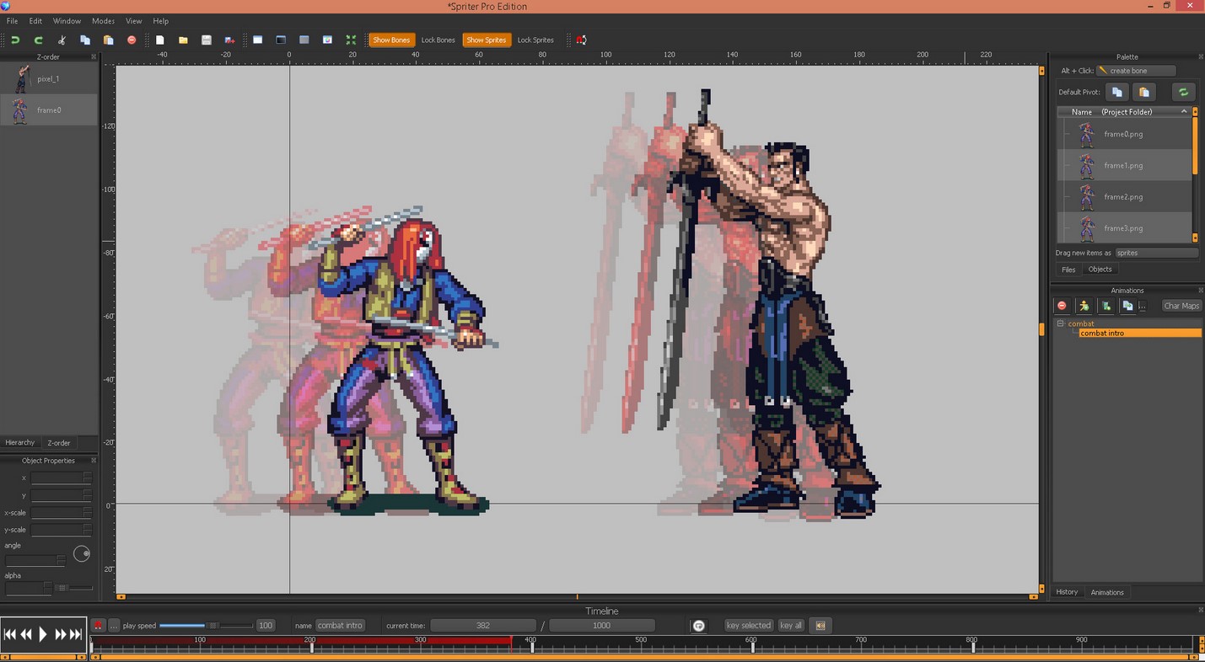Click the Undo arrow in the toolbar
The width and height of the screenshot is (1205, 662).
pyautogui.click(x=15, y=40)
